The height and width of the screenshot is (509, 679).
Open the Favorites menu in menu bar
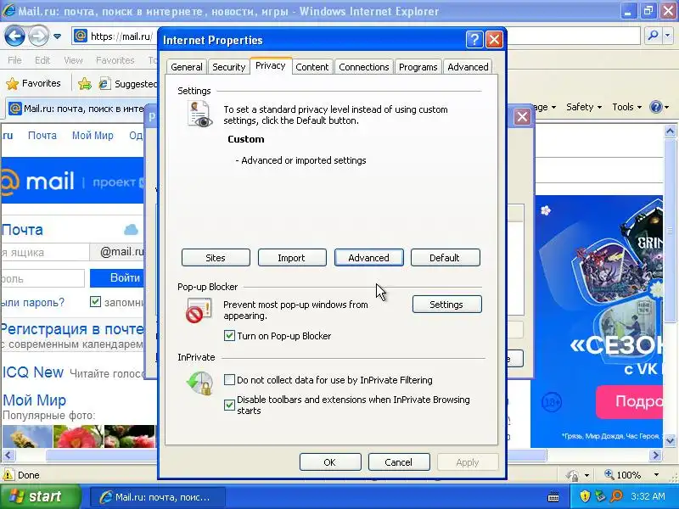click(x=115, y=60)
